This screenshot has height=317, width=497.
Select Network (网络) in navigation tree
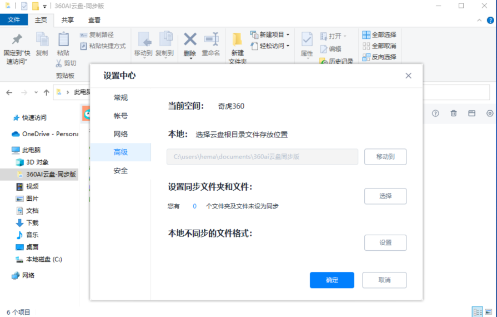click(x=23, y=275)
